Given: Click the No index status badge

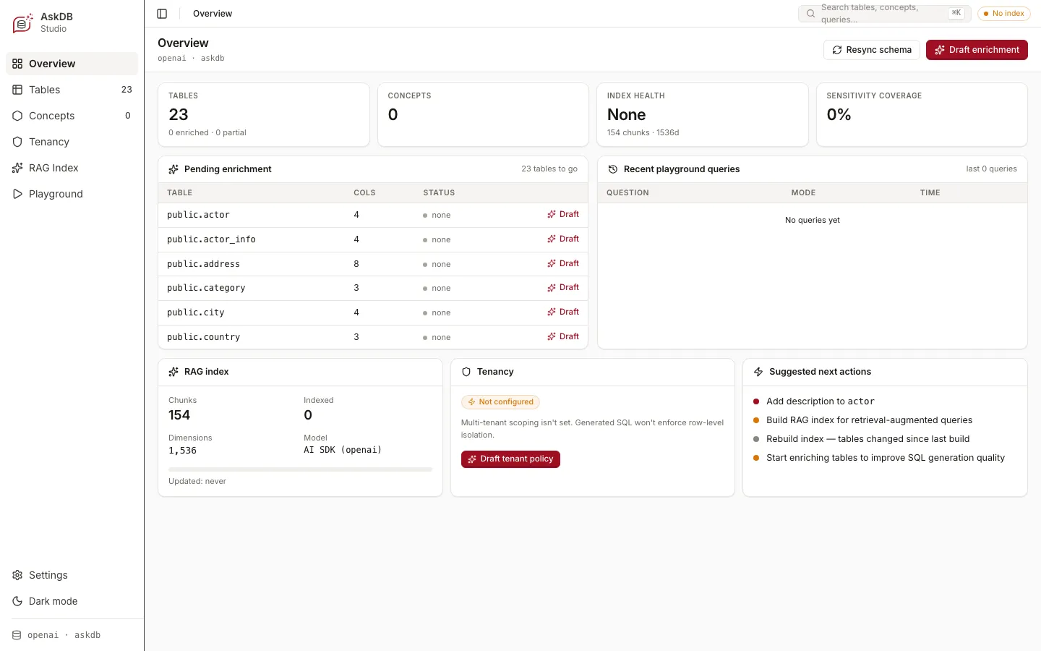Looking at the screenshot, I should [1003, 14].
